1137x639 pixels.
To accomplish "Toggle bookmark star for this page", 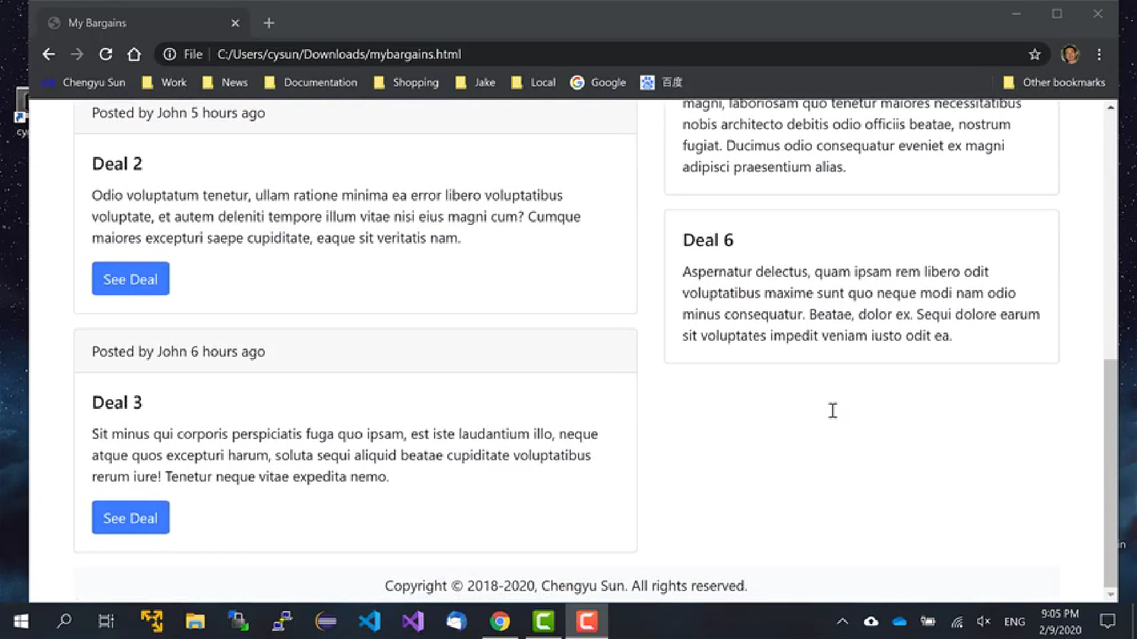I will 1035,54.
